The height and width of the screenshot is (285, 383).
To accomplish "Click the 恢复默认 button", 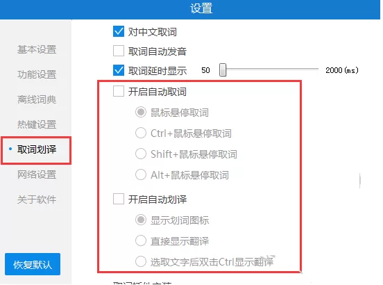I will (33, 264).
